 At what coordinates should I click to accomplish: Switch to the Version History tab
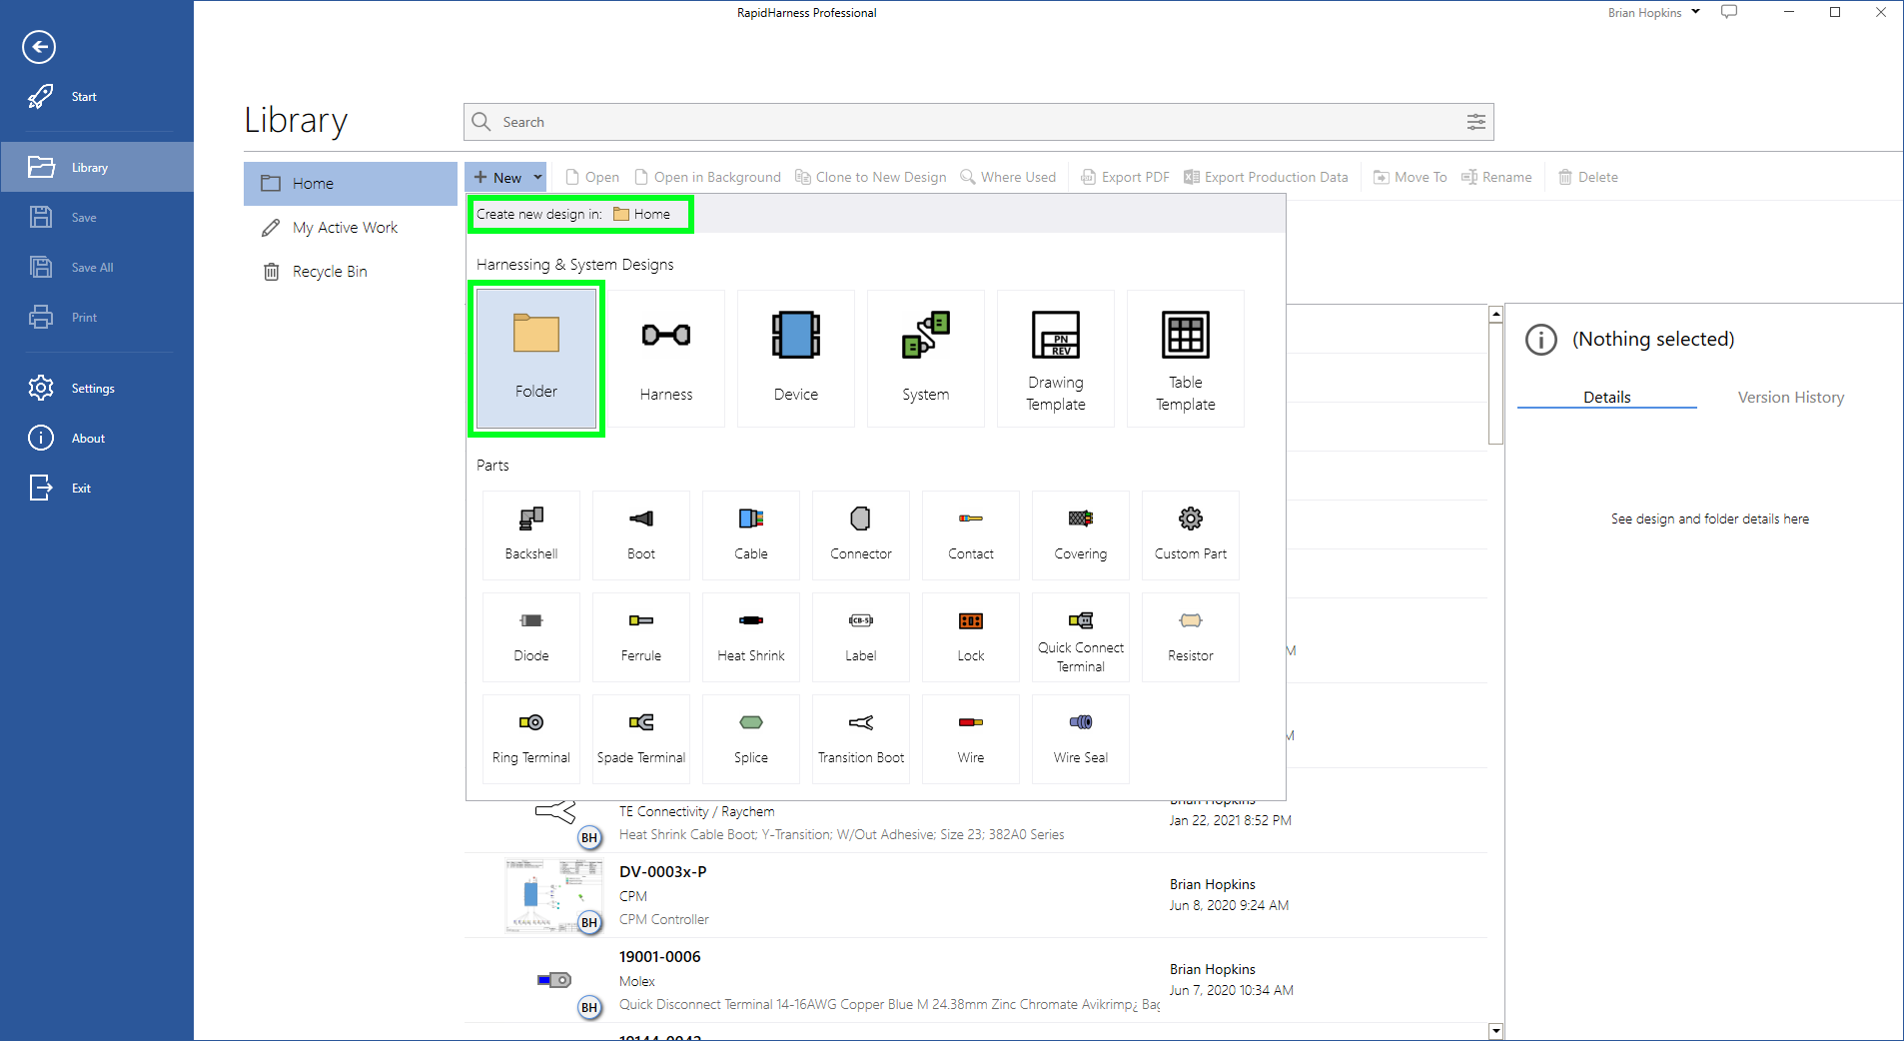1790,397
